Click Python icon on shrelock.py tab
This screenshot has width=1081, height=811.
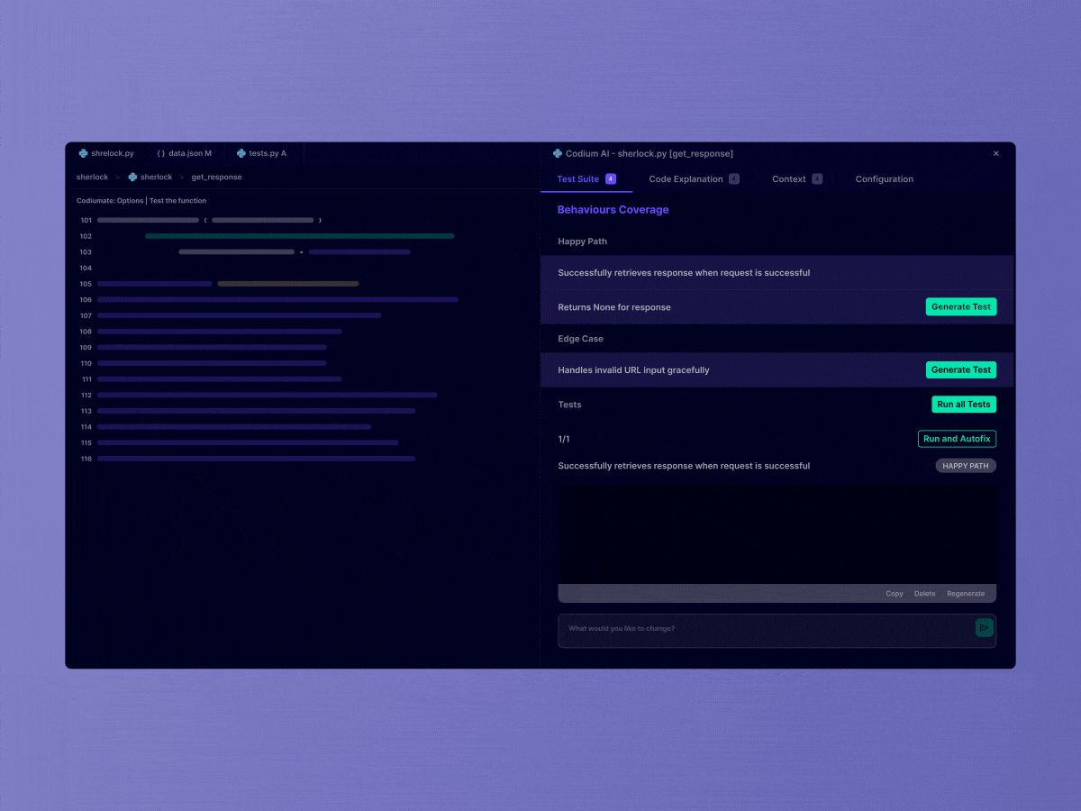tap(83, 153)
